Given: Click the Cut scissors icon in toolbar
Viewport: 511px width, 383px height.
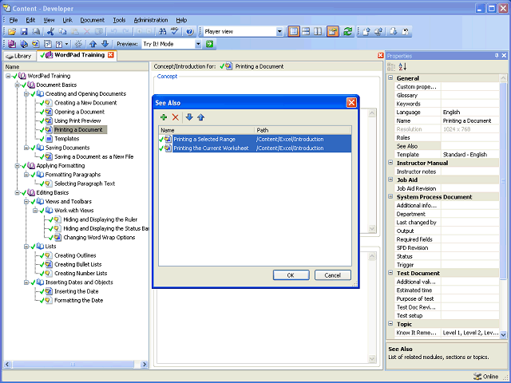Looking at the screenshot, I should (x=50, y=32).
